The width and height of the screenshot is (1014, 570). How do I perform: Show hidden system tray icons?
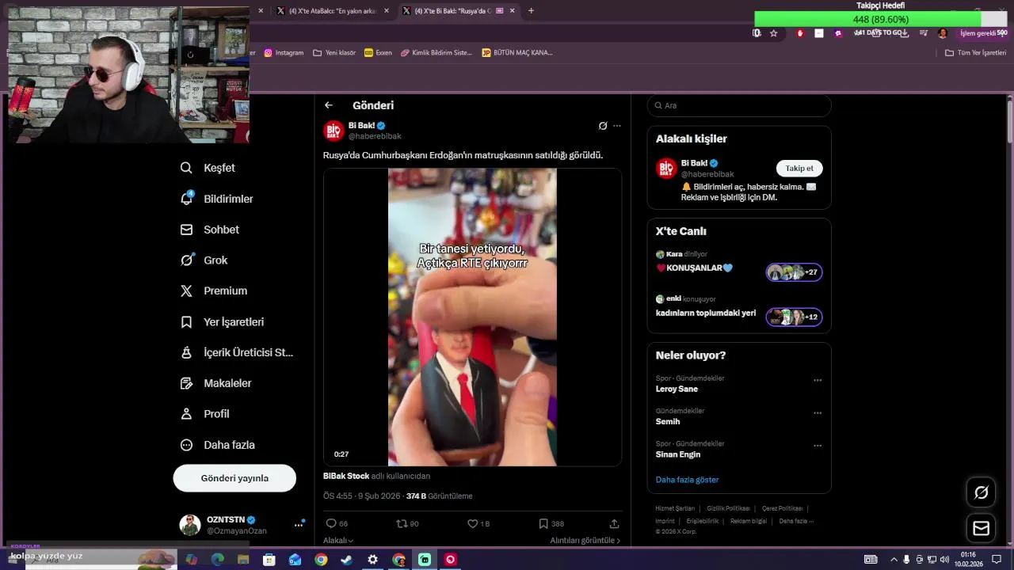tap(894, 560)
